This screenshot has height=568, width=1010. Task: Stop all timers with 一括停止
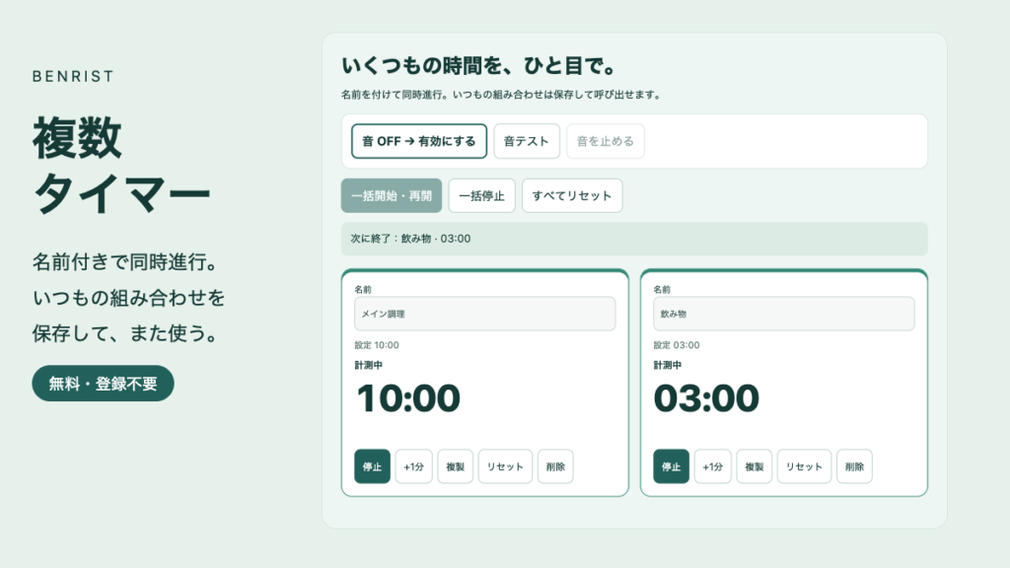[x=481, y=196]
